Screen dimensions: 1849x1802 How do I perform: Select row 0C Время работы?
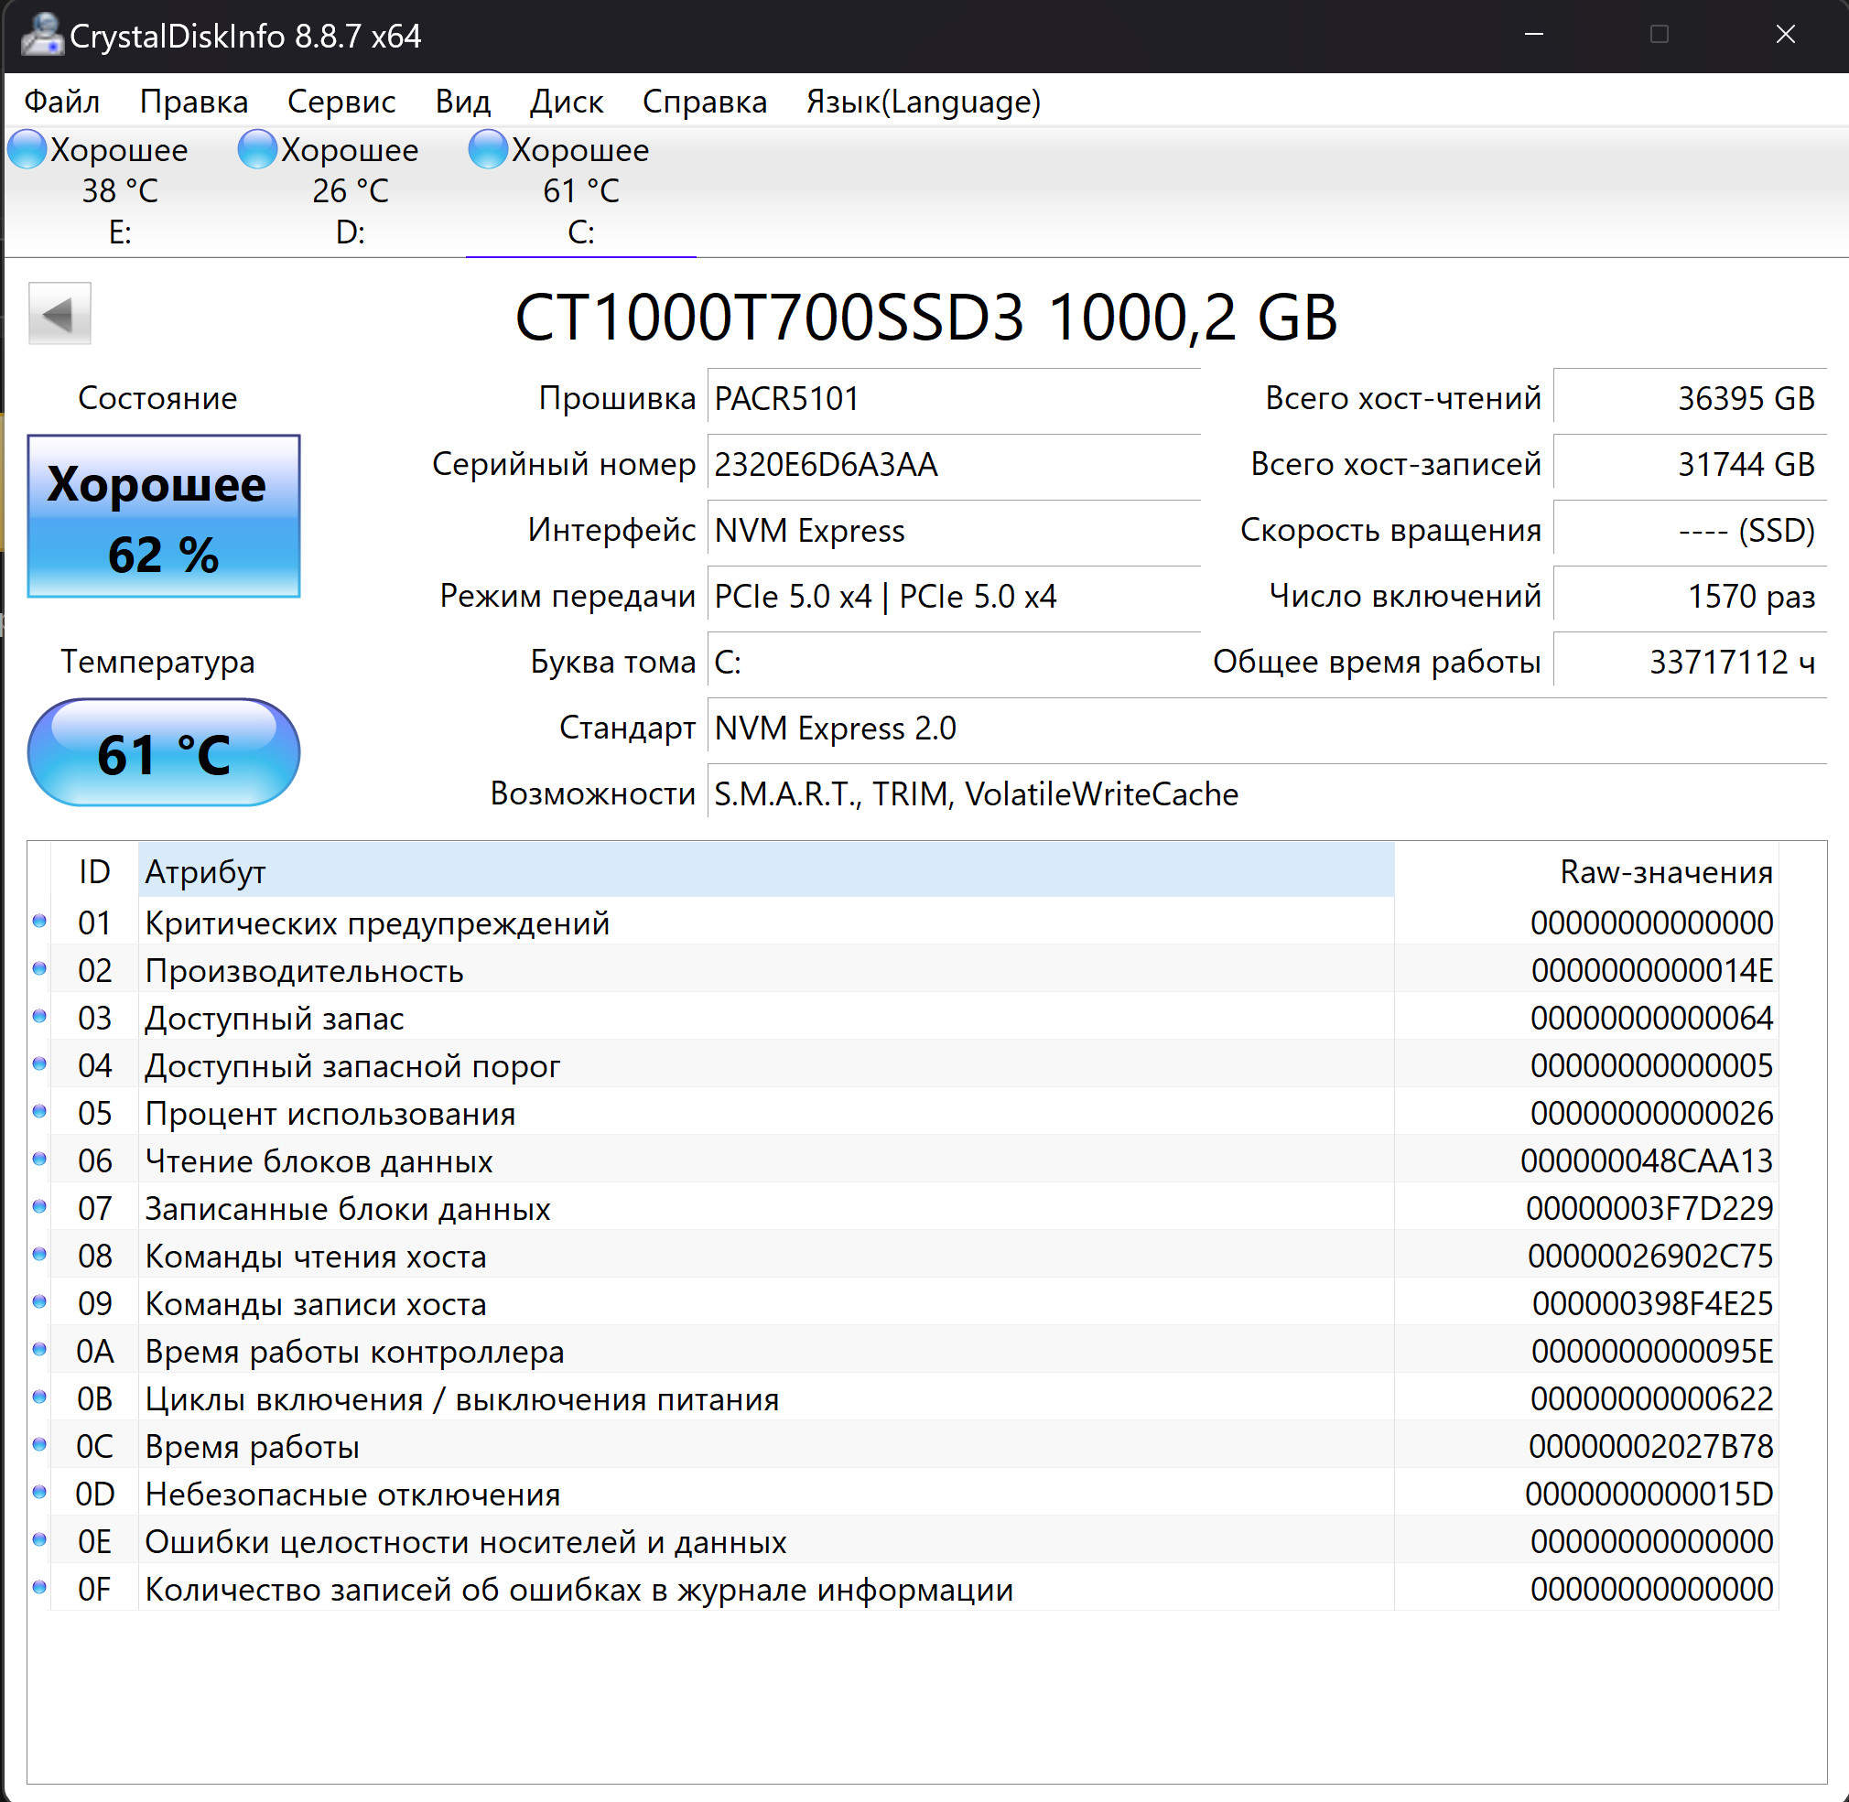point(904,1446)
